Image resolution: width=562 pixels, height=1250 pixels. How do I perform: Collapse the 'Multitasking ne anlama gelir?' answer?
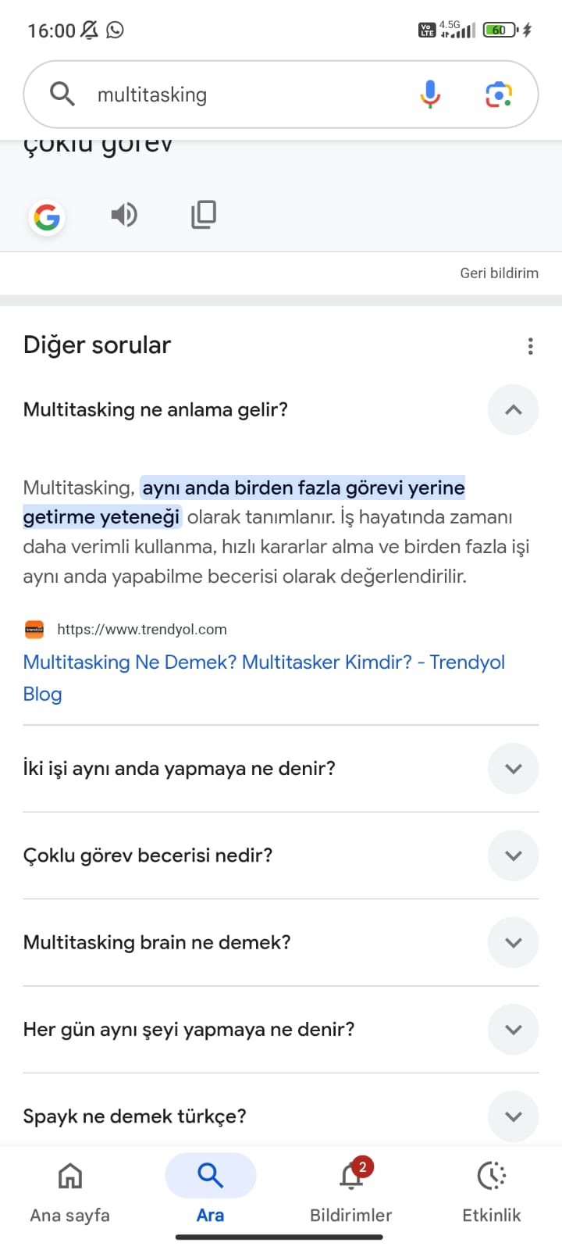pyautogui.click(x=513, y=410)
